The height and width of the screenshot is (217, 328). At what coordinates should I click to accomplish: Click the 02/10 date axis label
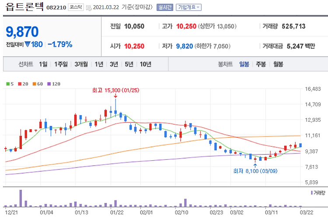coord(181,212)
